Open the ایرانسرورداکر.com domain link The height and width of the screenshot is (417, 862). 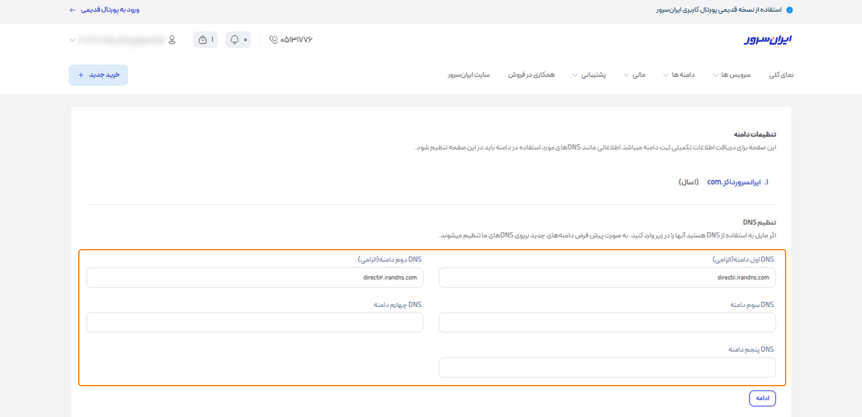click(735, 182)
